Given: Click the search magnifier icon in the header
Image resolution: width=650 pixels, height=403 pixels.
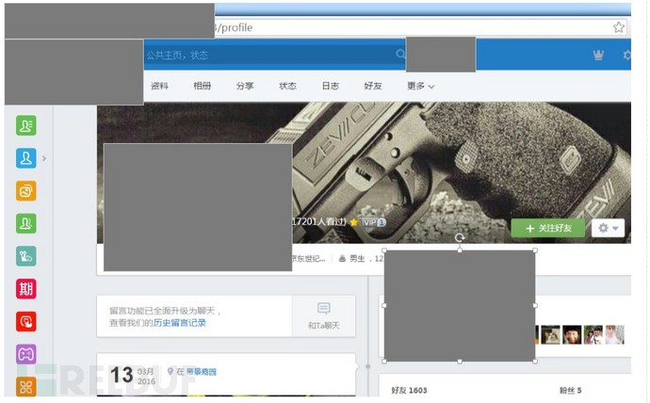Looking at the screenshot, I should pos(400,55).
